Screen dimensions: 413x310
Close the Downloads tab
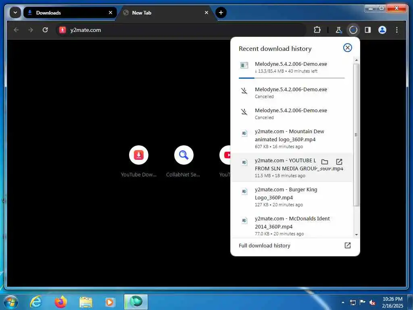pyautogui.click(x=111, y=13)
